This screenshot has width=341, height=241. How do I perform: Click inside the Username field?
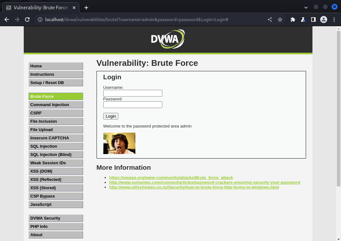coord(132,93)
